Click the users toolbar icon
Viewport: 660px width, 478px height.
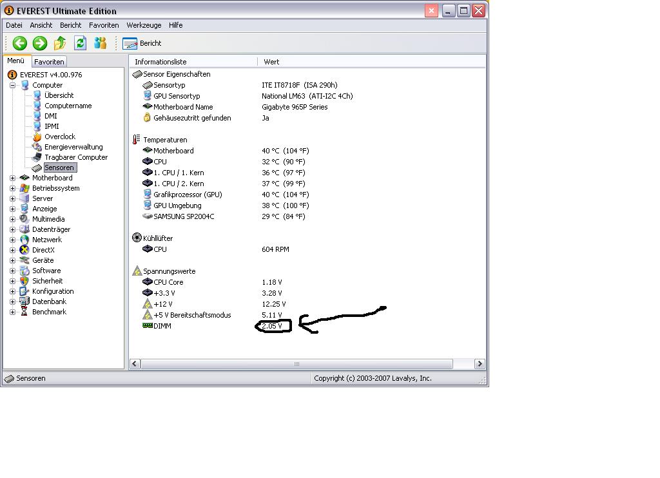[100, 43]
